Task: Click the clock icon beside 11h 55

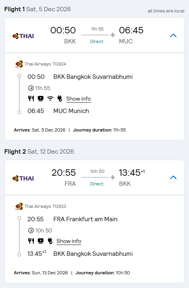Action: coord(31,88)
